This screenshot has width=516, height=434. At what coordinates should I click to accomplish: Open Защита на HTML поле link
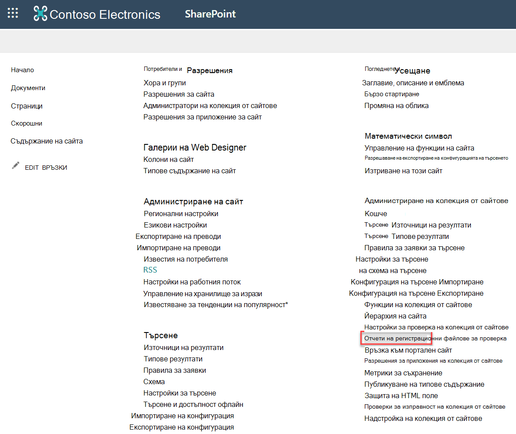(x=401, y=395)
